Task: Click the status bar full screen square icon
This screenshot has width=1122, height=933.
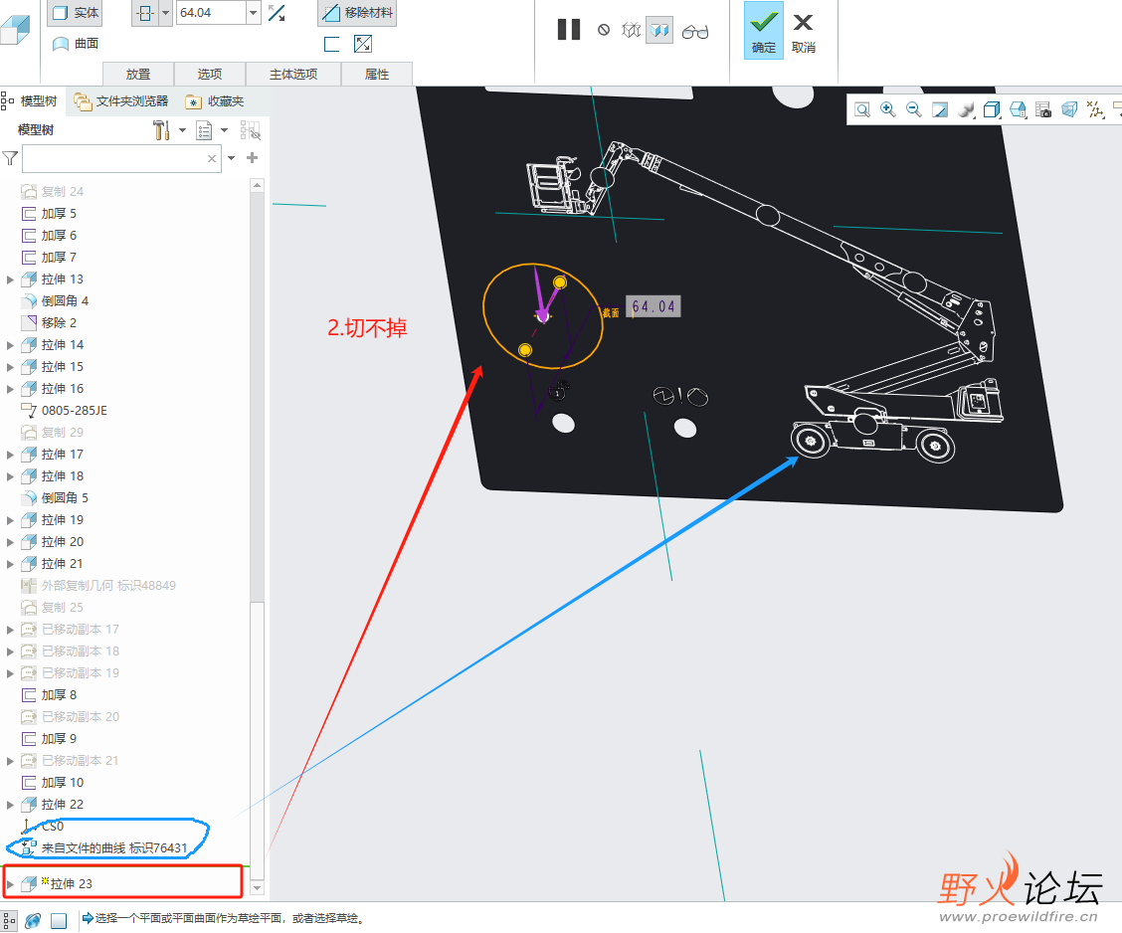Action: click(x=59, y=920)
